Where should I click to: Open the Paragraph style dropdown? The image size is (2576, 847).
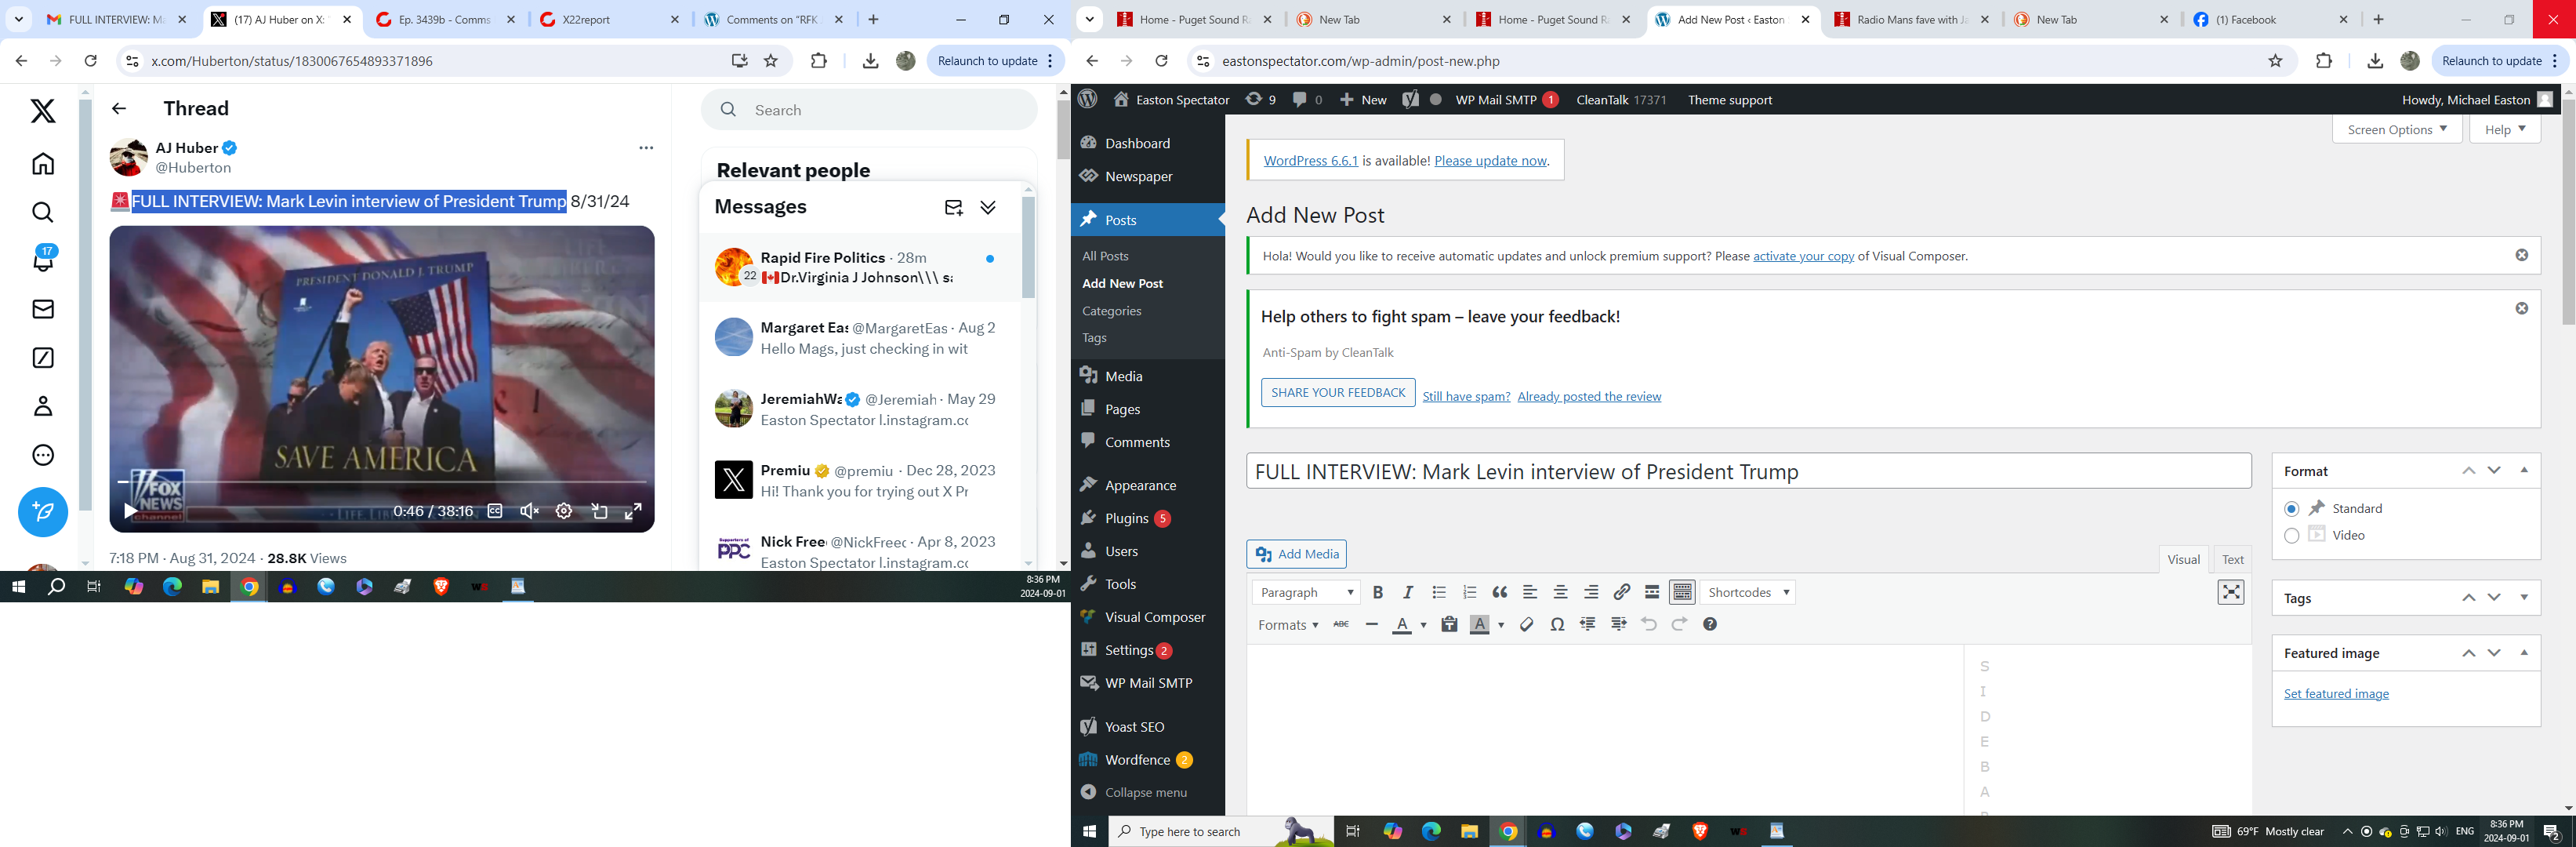coord(1306,593)
